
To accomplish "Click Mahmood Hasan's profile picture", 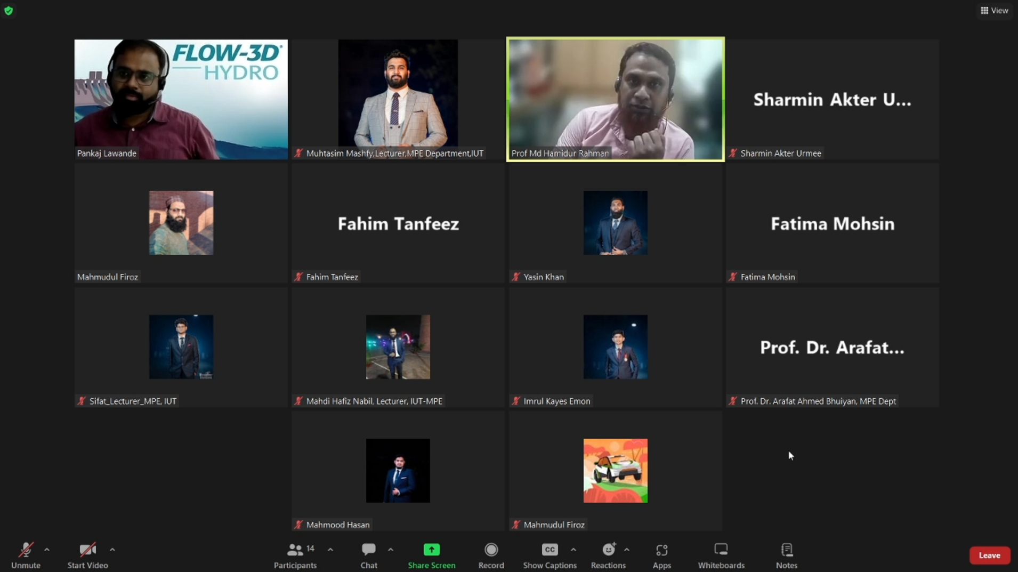I will tap(398, 470).
